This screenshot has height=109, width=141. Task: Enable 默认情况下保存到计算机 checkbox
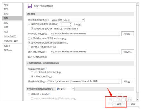(x=29, y=47)
